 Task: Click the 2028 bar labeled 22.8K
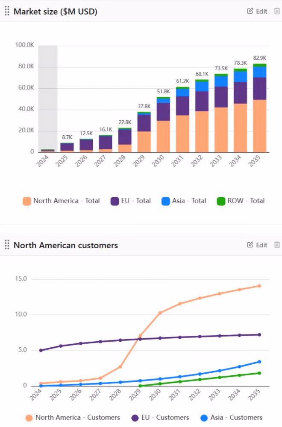pyautogui.click(x=125, y=140)
